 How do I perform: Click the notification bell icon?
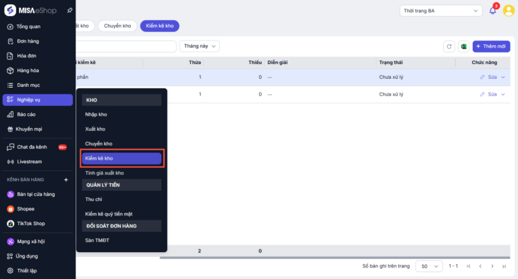point(492,11)
